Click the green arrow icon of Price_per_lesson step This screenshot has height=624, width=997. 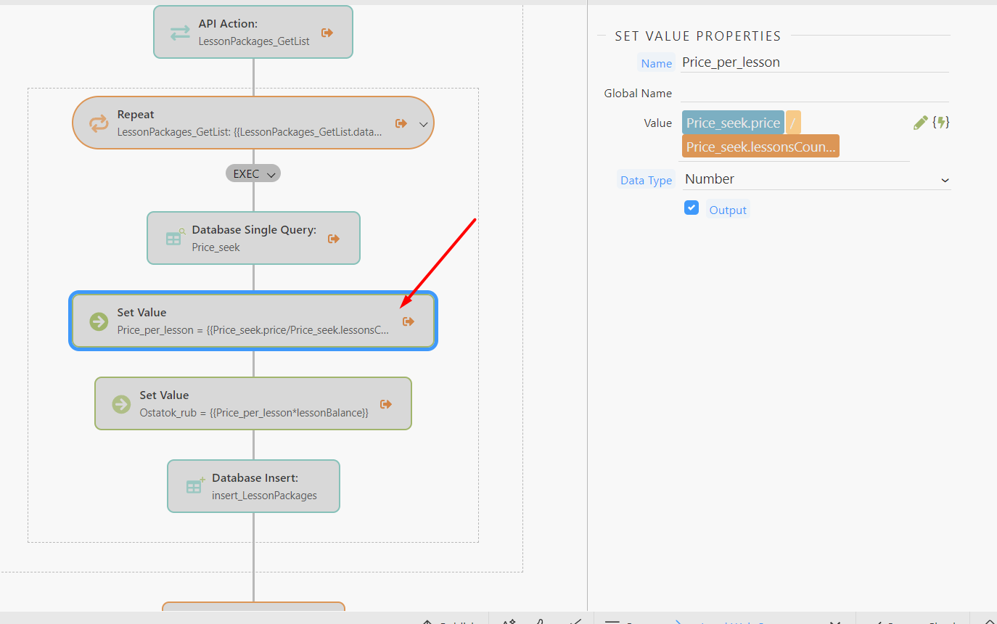99,321
